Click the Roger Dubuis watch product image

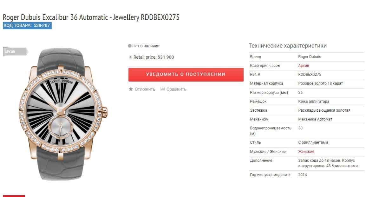point(63,114)
